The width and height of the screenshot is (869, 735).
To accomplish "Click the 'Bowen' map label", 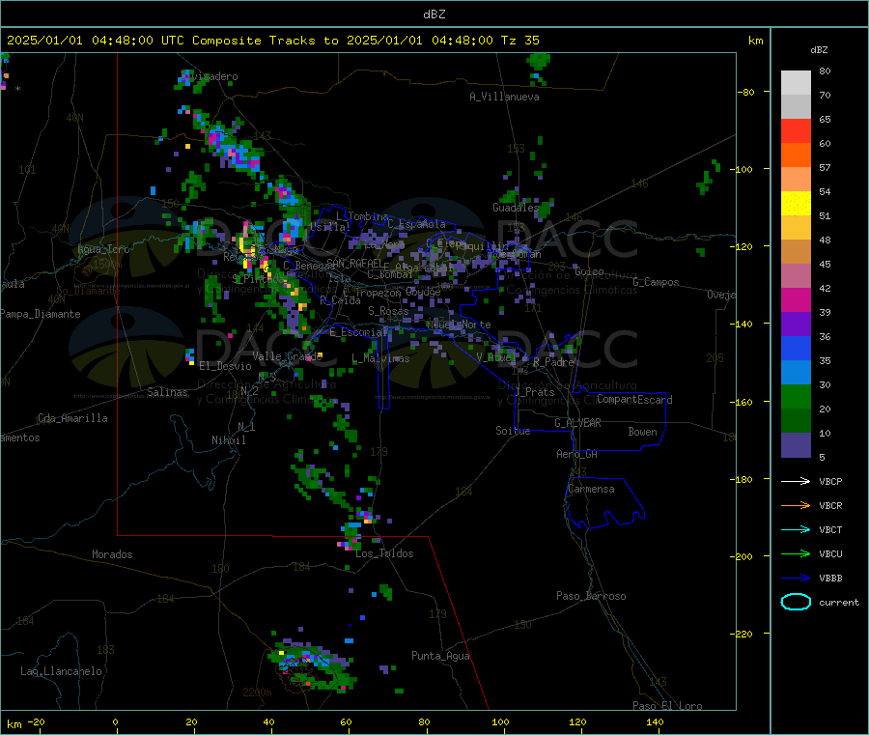I will pos(642,432).
